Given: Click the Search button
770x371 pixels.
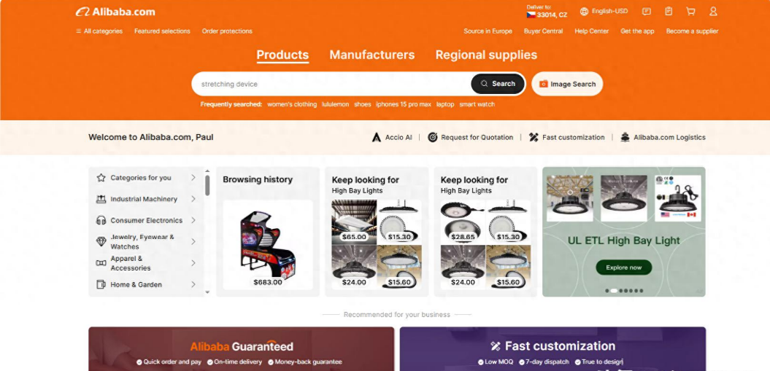Looking at the screenshot, I should [498, 84].
